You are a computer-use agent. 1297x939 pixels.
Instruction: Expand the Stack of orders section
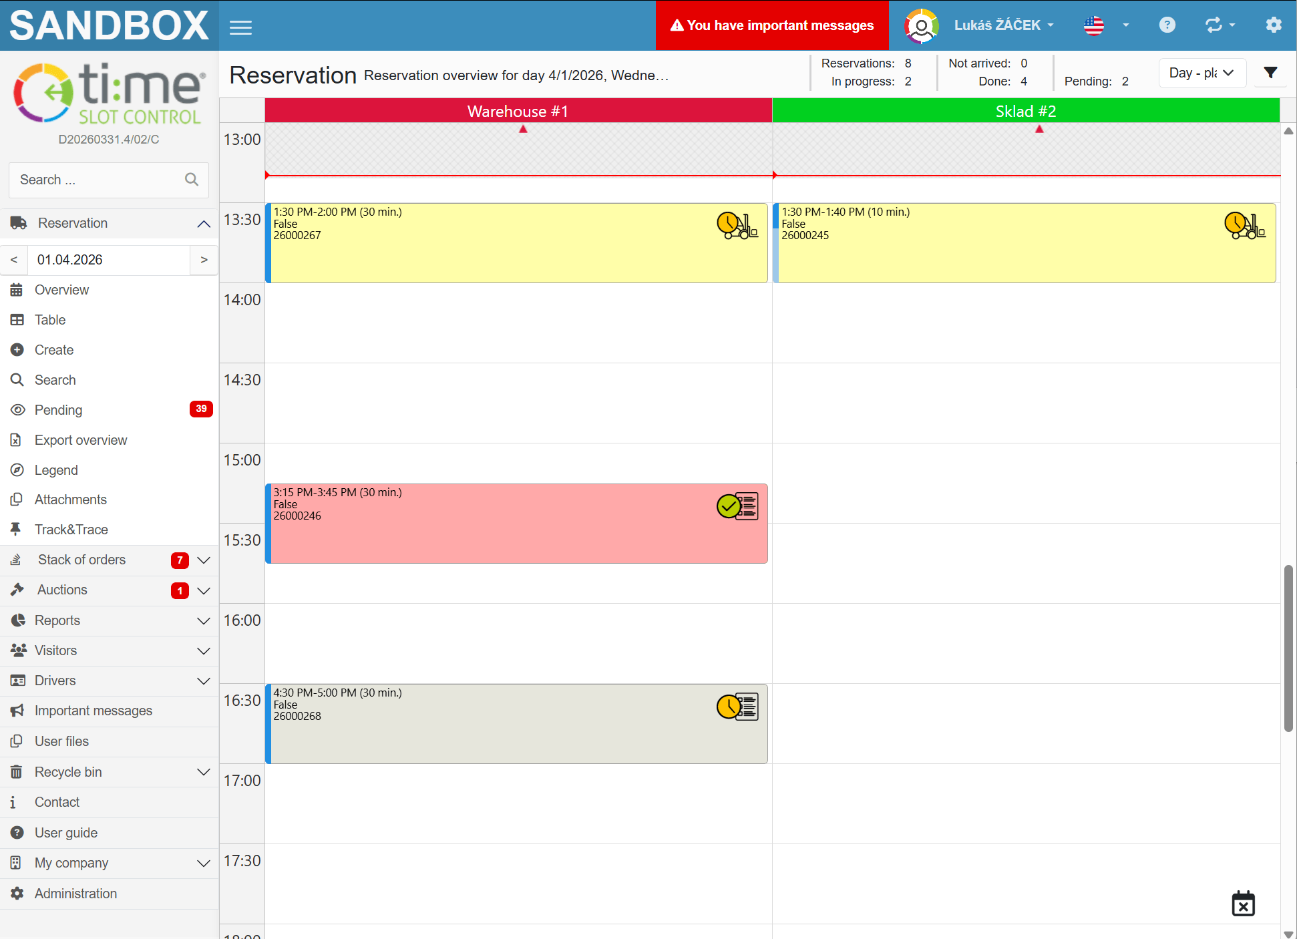pos(204,560)
